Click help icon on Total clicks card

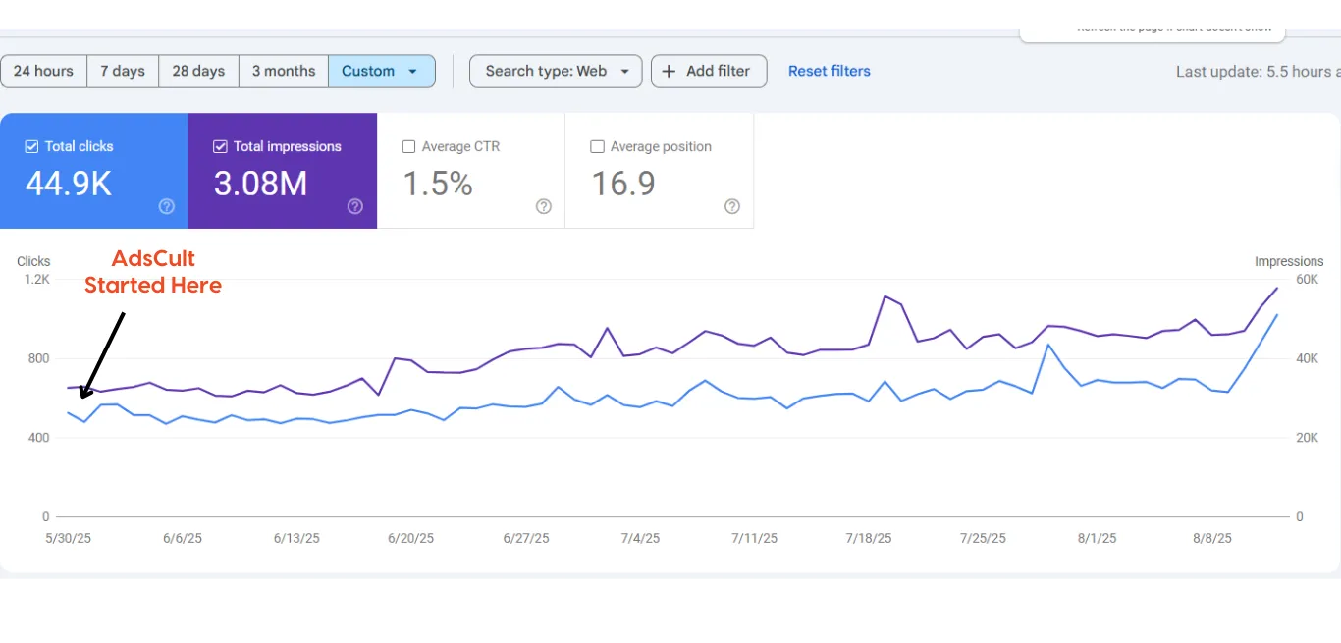pyautogui.click(x=167, y=206)
